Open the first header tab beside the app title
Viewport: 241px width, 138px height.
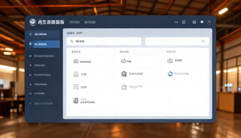(x=75, y=22)
